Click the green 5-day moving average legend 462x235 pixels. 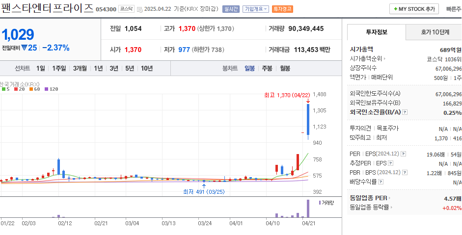[x=5, y=89]
